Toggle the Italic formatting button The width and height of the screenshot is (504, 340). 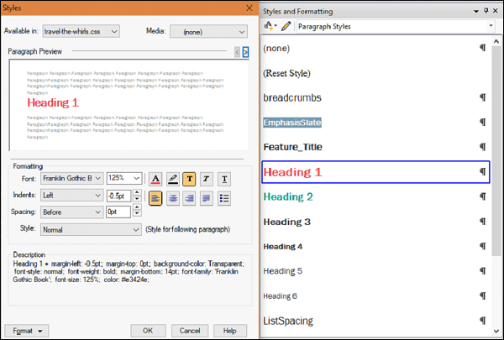tap(207, 178)
